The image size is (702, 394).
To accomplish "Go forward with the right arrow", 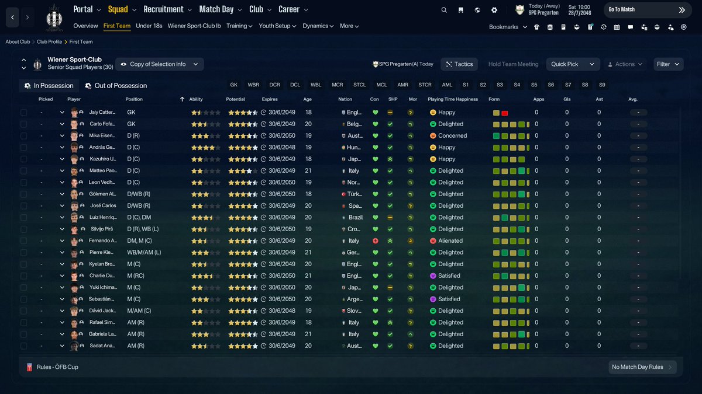I will (x=27, y=18).
